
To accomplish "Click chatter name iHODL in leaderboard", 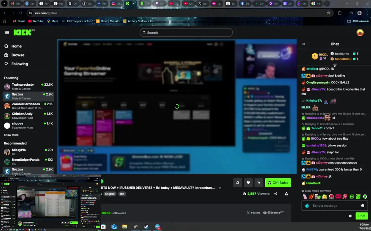I will tap(323, 55).
